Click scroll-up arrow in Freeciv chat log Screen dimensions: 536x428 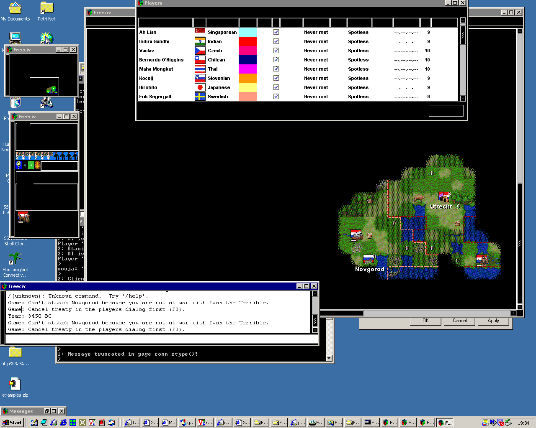(315, 294)
